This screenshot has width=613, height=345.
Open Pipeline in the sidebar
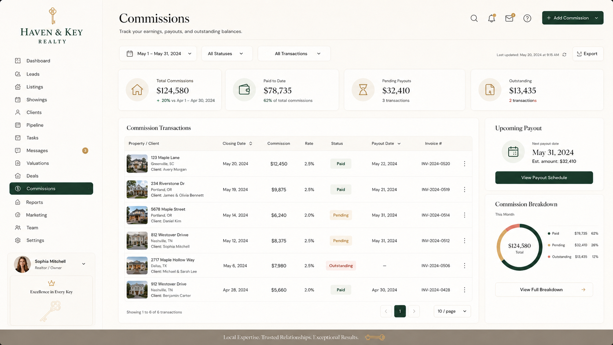pyautogui.click(x=51, y=125)
